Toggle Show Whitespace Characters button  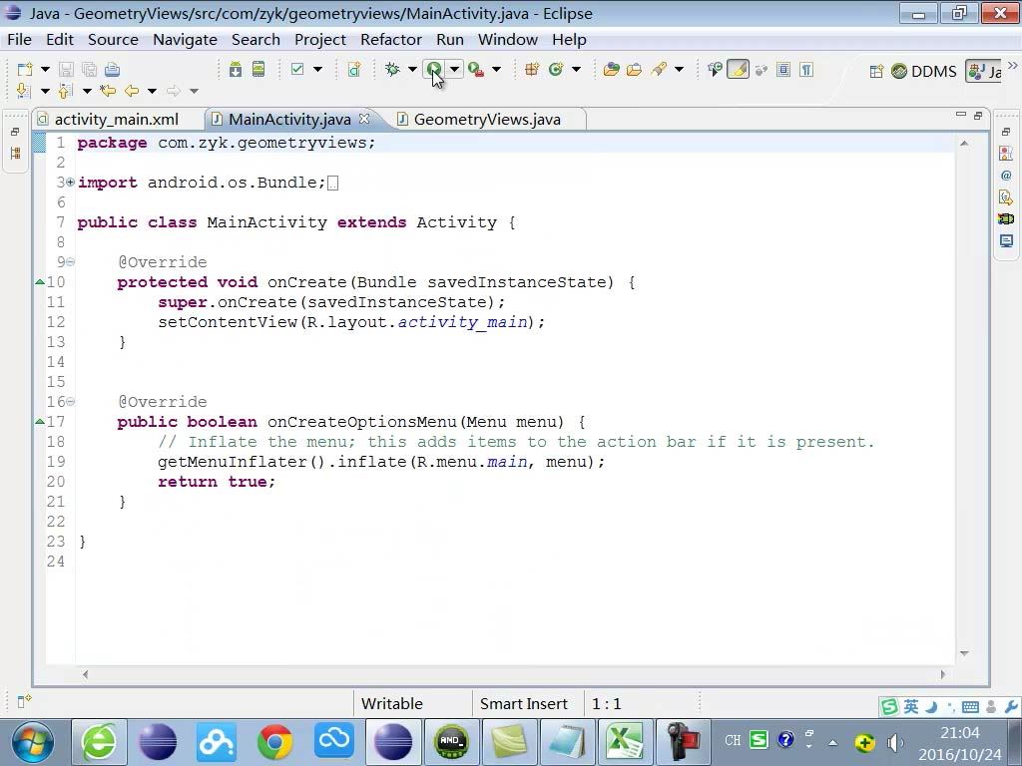(x=806, y=70)
